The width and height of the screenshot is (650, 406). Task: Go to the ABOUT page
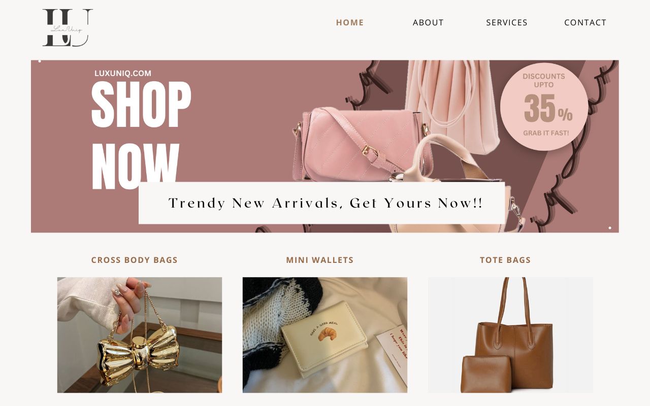click(428, 22)
